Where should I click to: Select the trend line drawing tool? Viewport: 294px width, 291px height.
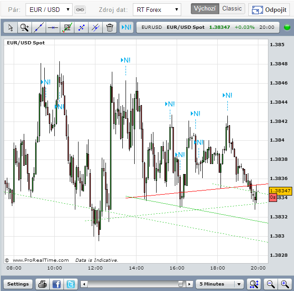(x=39, y=27)
